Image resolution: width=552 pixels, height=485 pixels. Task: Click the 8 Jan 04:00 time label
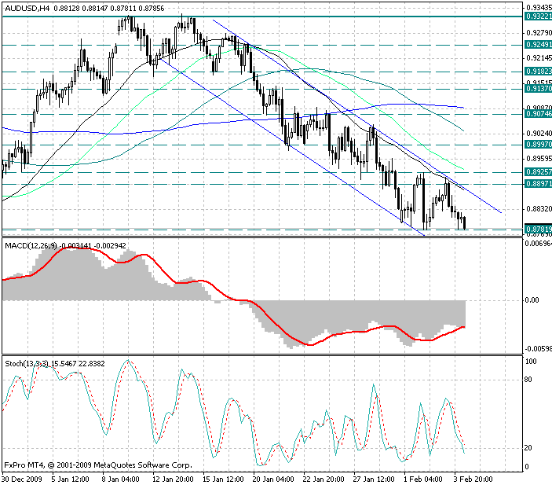click(120, 479)
